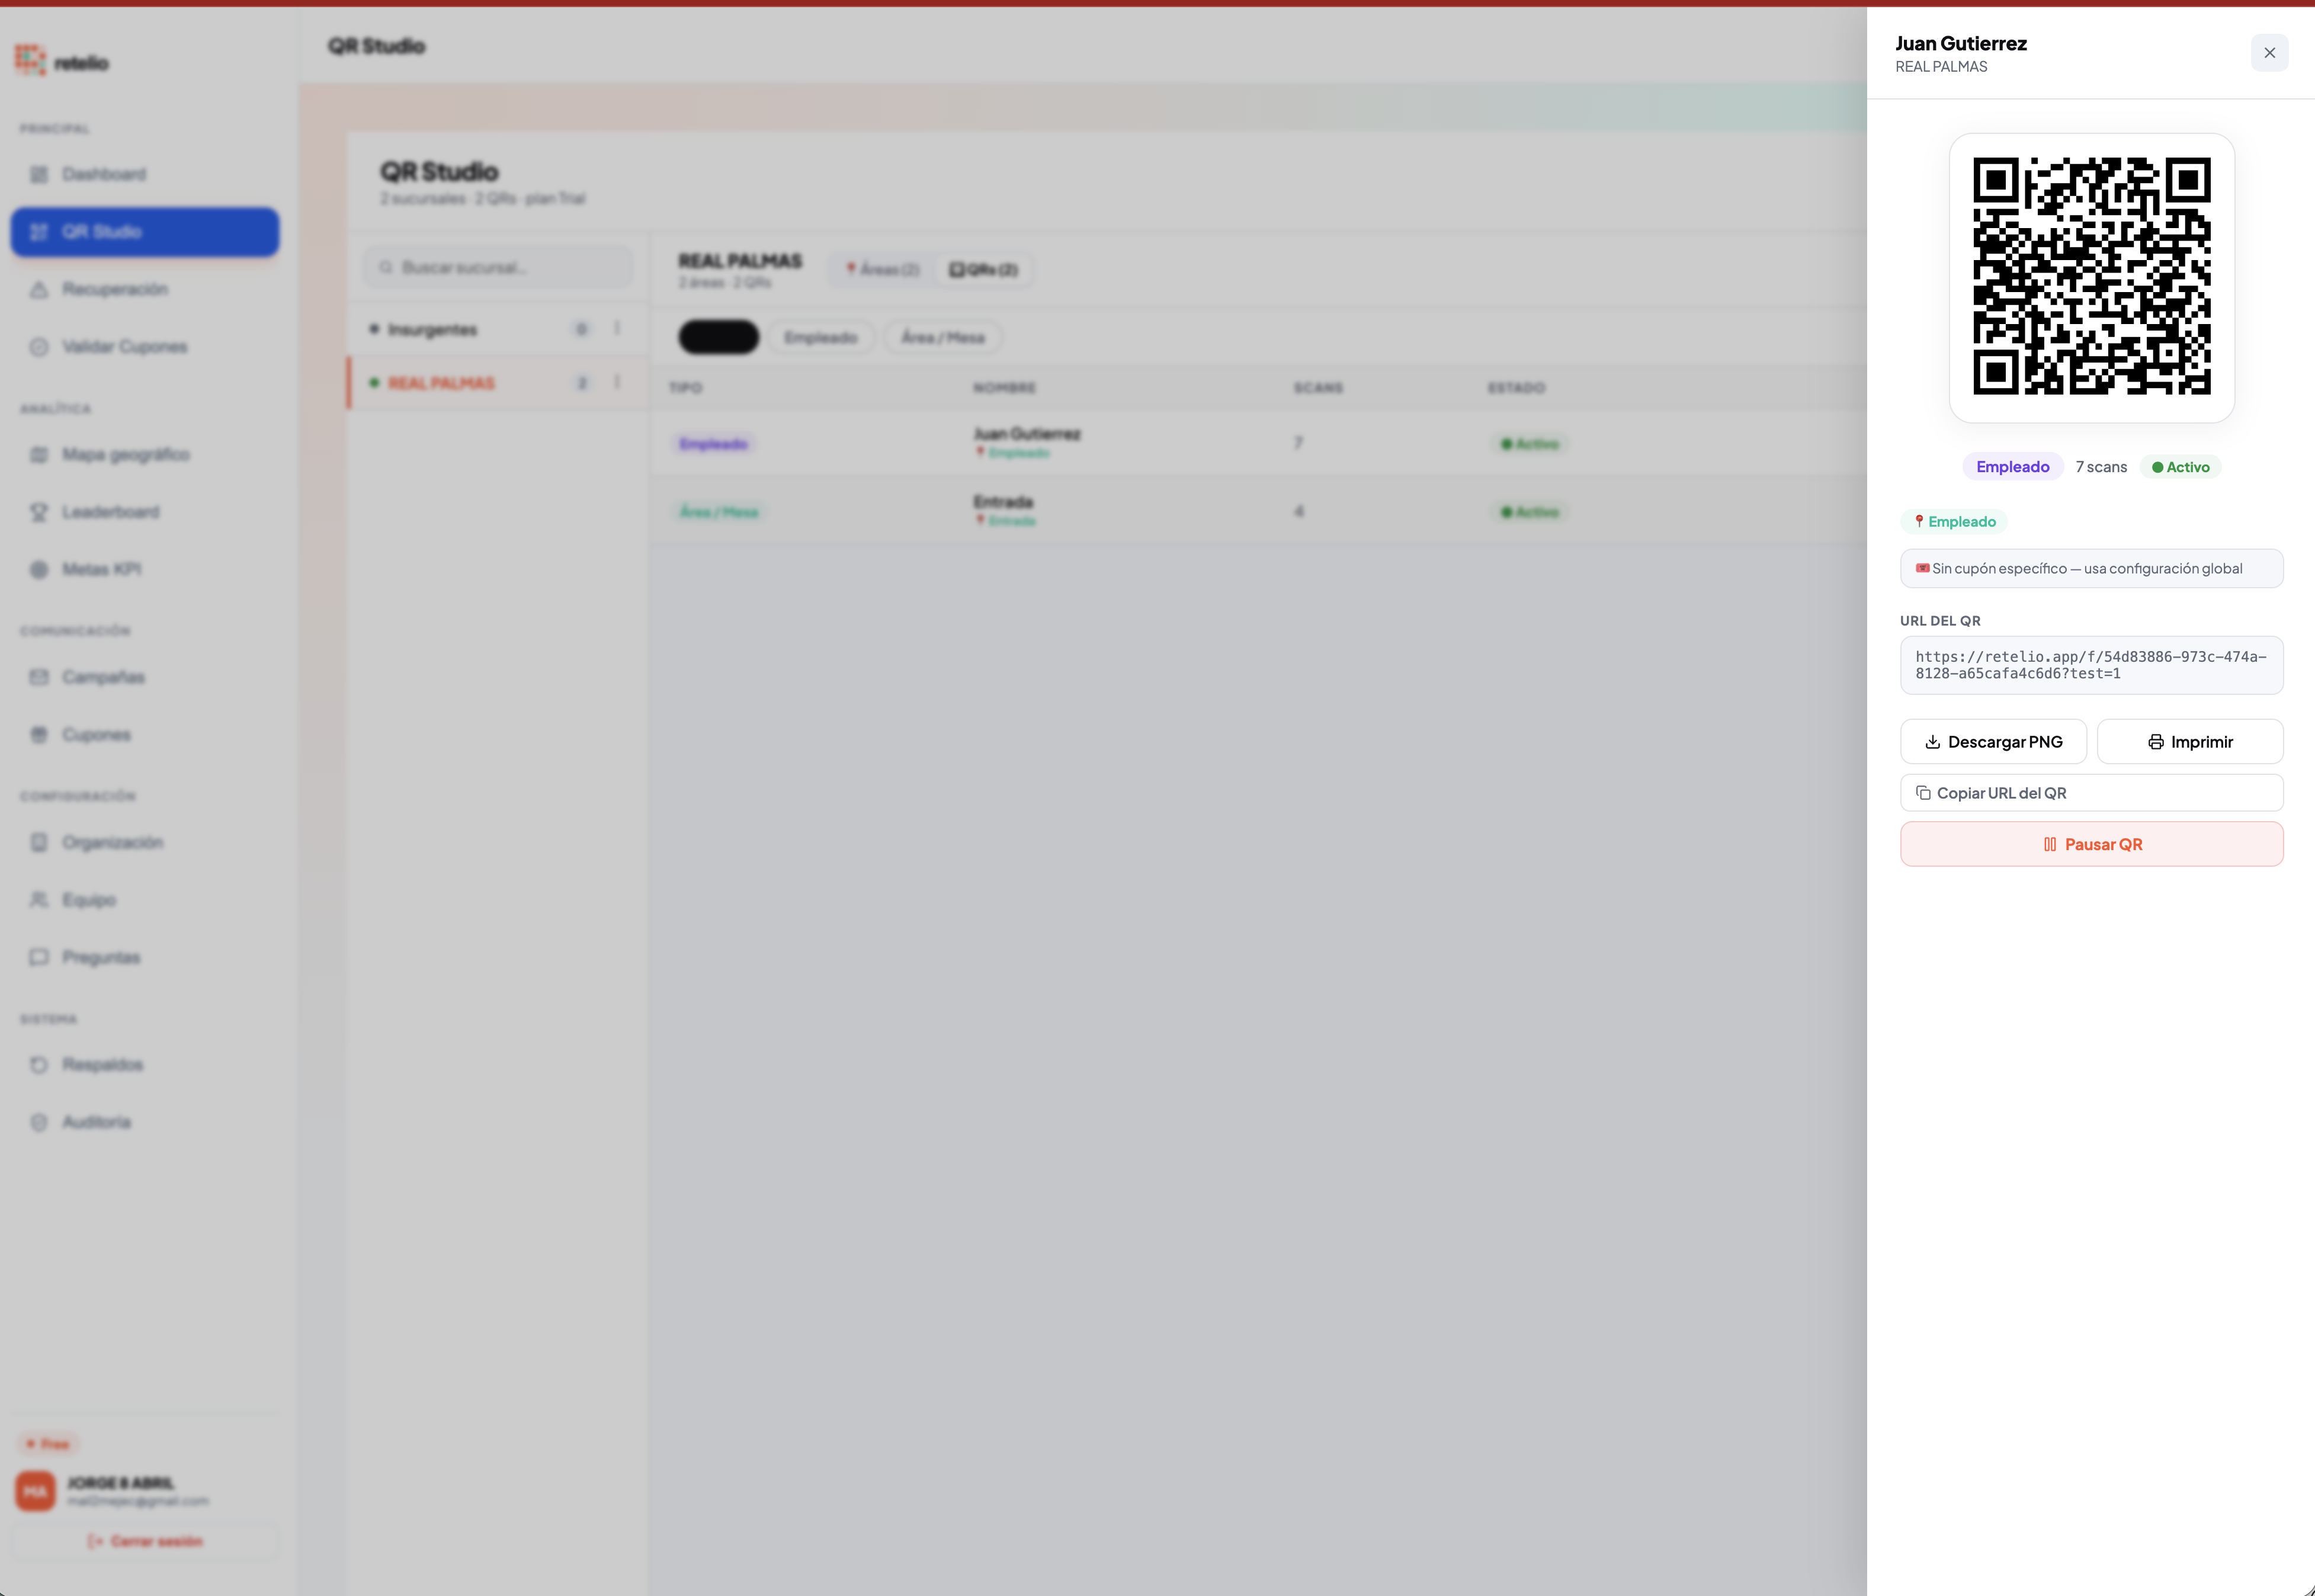The width and height of the screenshot is (2315, 1596).
Task: Click the coupon configuration notice
Action: click(x=2091, y=568)
